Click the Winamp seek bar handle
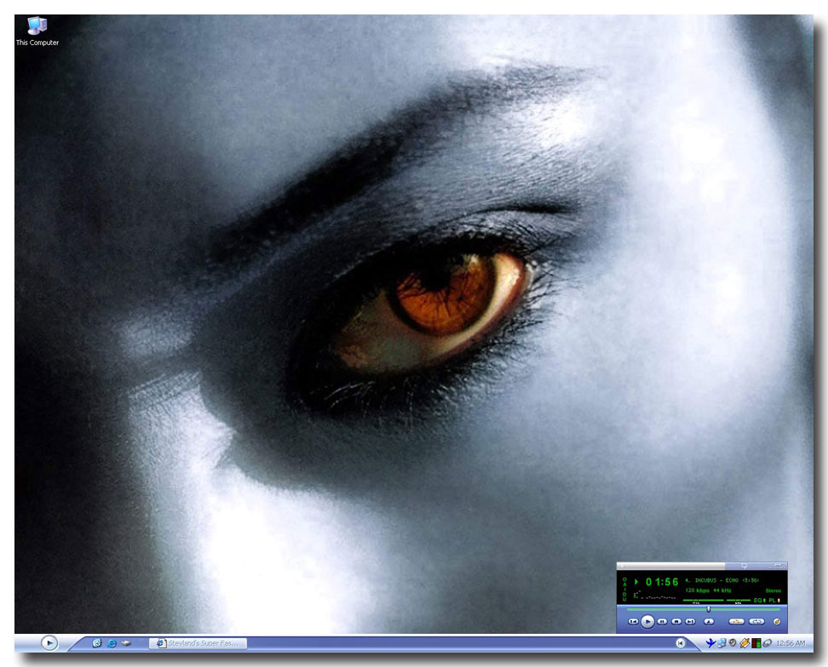 [709, 609]
